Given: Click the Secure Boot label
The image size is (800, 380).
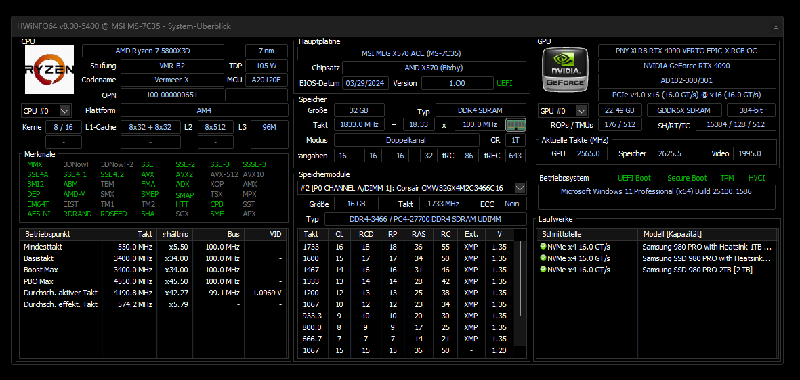Looking at the screenshot, I should pos(687,178).
